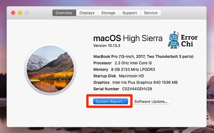
Task: Close the About This Mac window
Action: click(x=13, y=13)
